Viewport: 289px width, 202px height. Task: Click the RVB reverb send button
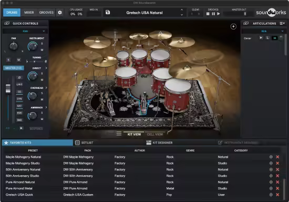click(19, 113)
